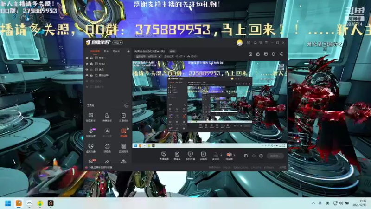
Task: Expand the speaker options arrow
Action: (235, 155)
